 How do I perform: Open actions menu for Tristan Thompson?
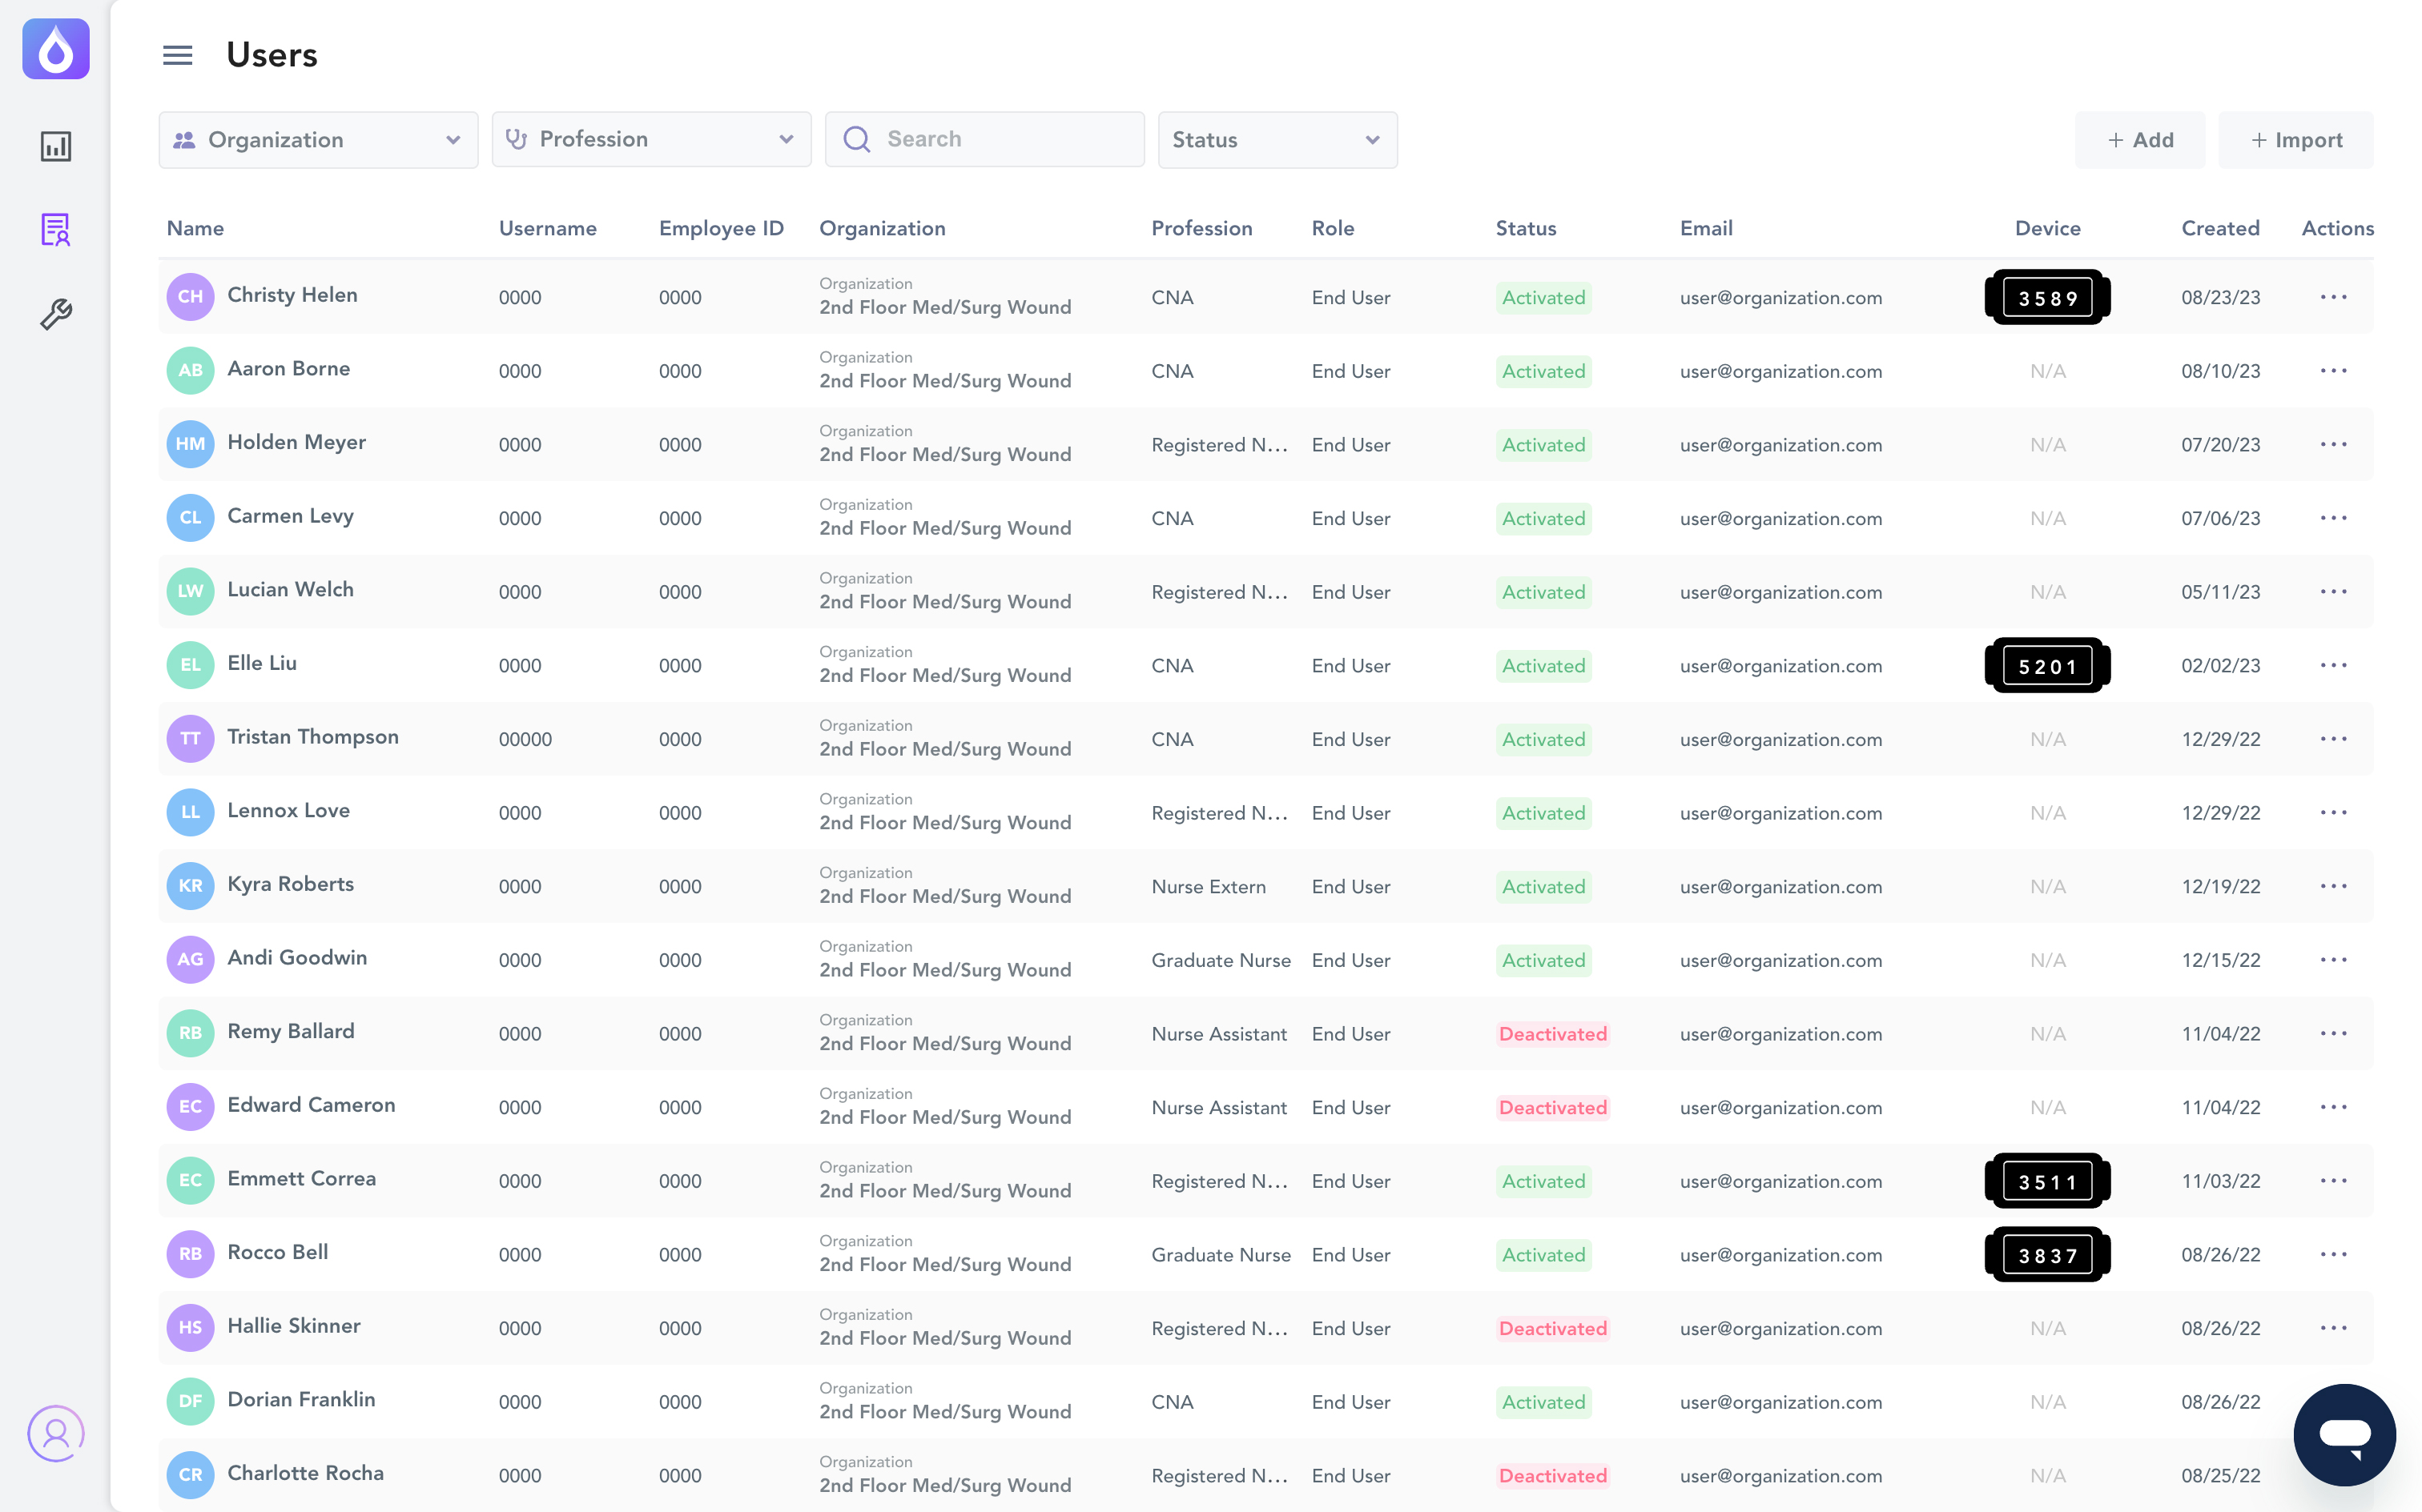point(2333,739)
